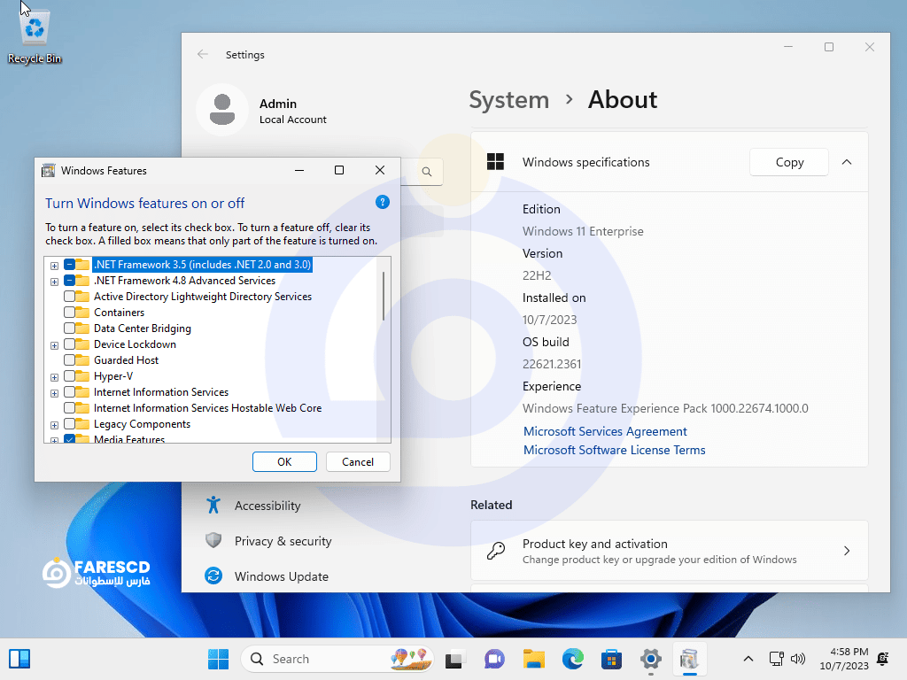Enable the Internet Information Services checkbox
The image size is (907, 680).
[x=69, y=392]
